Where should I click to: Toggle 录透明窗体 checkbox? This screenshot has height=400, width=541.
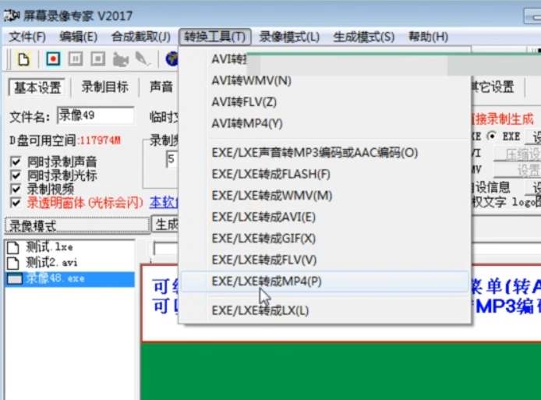tap(16, 202)
